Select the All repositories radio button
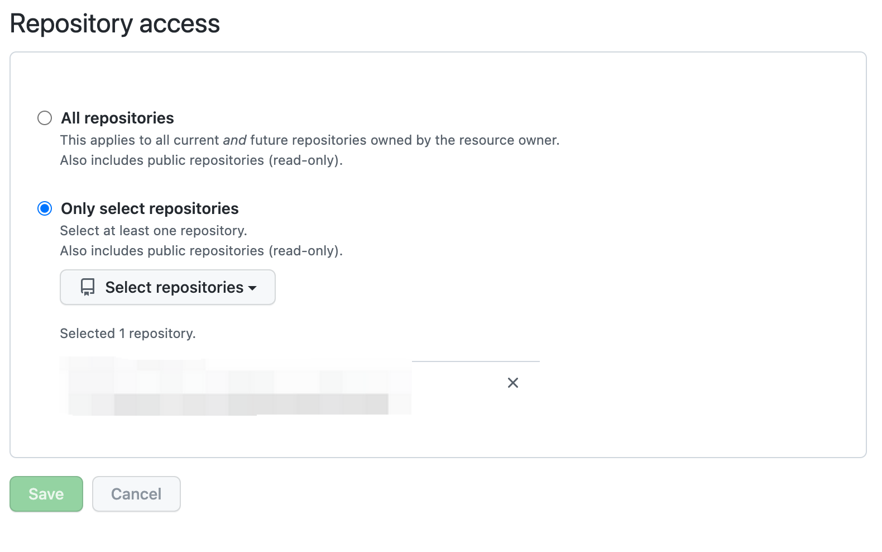 pyautogui.click(x=45, y=118)
